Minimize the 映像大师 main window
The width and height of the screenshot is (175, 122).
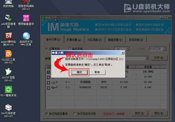(x=161, y=18)
